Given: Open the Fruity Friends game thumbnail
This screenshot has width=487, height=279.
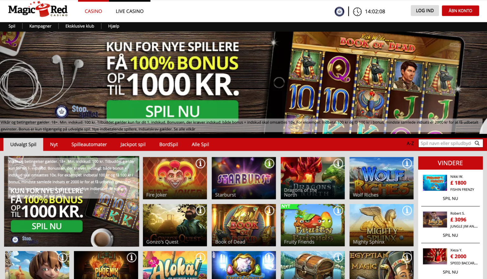Looking at the screenshot, I should [x=313, y=225].
